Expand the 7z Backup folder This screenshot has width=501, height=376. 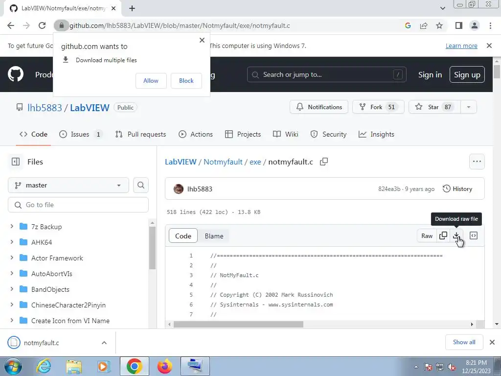[x=12, y=226]
